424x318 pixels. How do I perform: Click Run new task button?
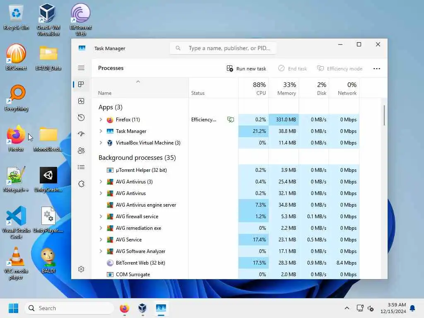[246, 68]
